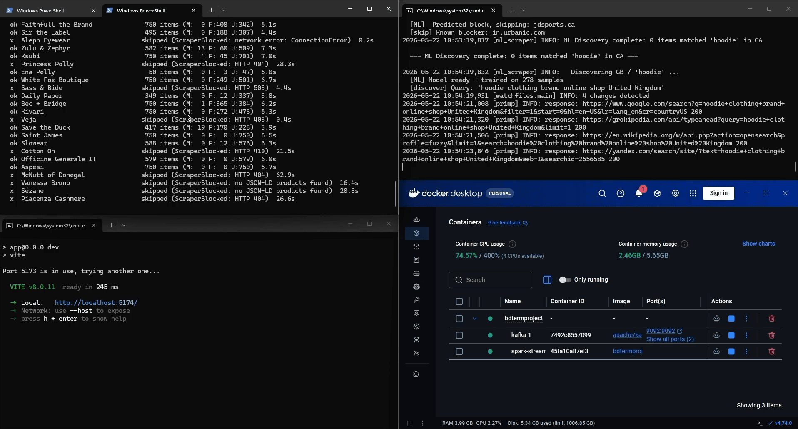Open tab dropdown in Vite cmd window
Image resolution: width=798 pixels, height=429 pixels.
pos(124,225)
